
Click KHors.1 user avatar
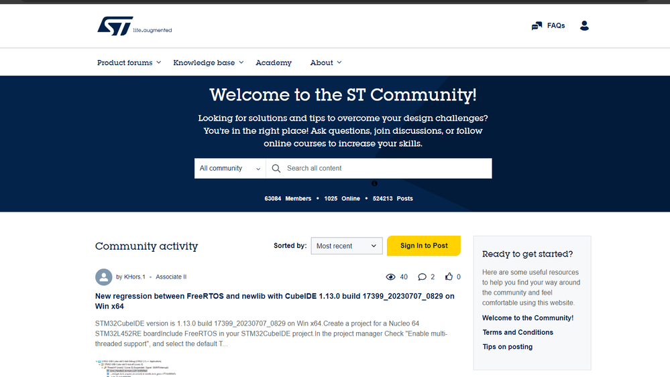pyautogui.click(x=103, y=277)
